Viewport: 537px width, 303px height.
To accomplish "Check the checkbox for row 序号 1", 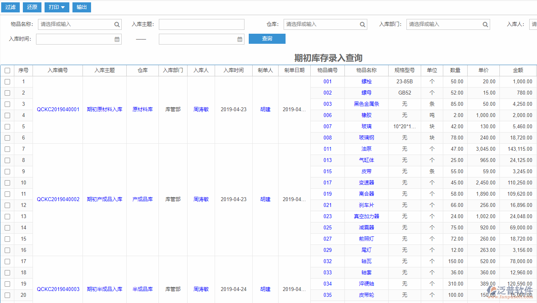I will [x=7, y=81].
